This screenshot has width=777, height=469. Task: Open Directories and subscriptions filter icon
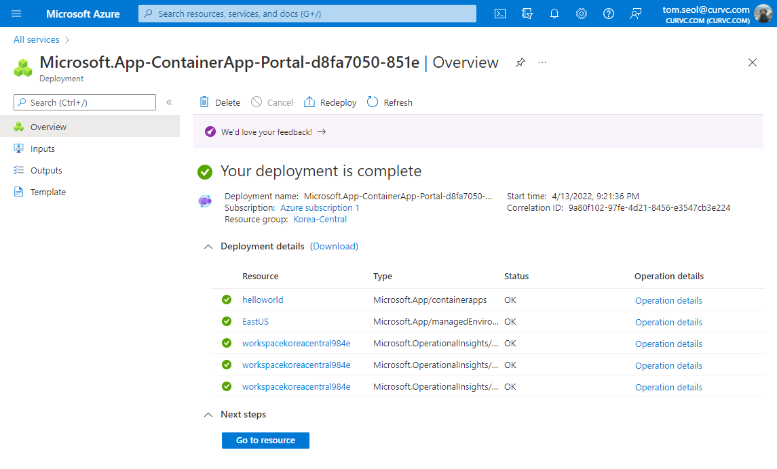(x=527, y=14)
